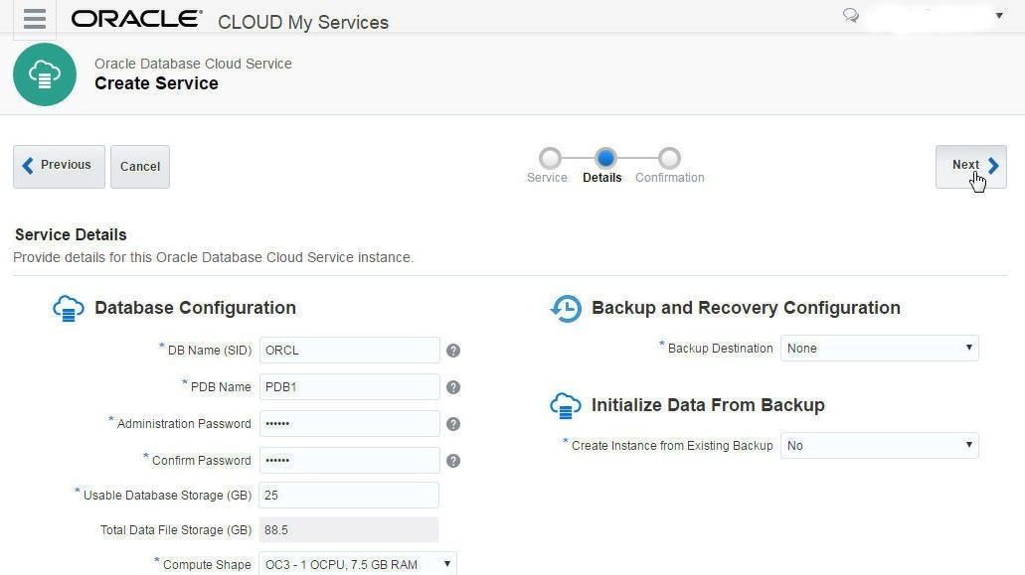Click the Database Configuration cloud icon
The image size is (1025, 575).
(69, 309)
